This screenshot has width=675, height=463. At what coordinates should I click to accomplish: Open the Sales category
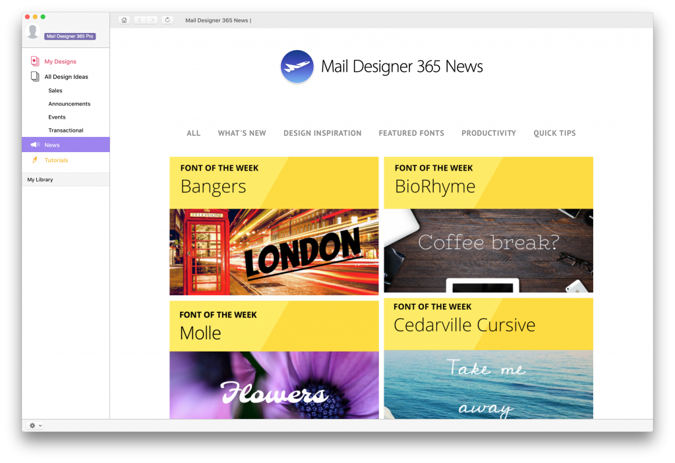pos(55,90)
